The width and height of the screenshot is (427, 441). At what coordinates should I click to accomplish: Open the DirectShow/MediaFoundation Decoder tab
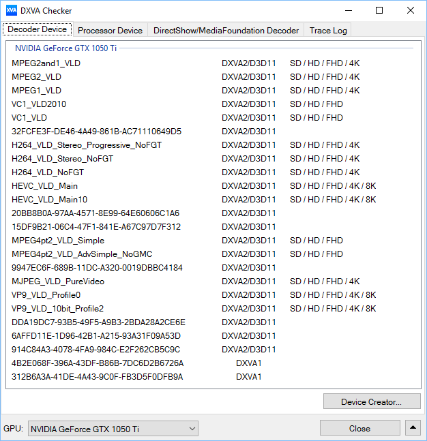(x=226, y=31)
